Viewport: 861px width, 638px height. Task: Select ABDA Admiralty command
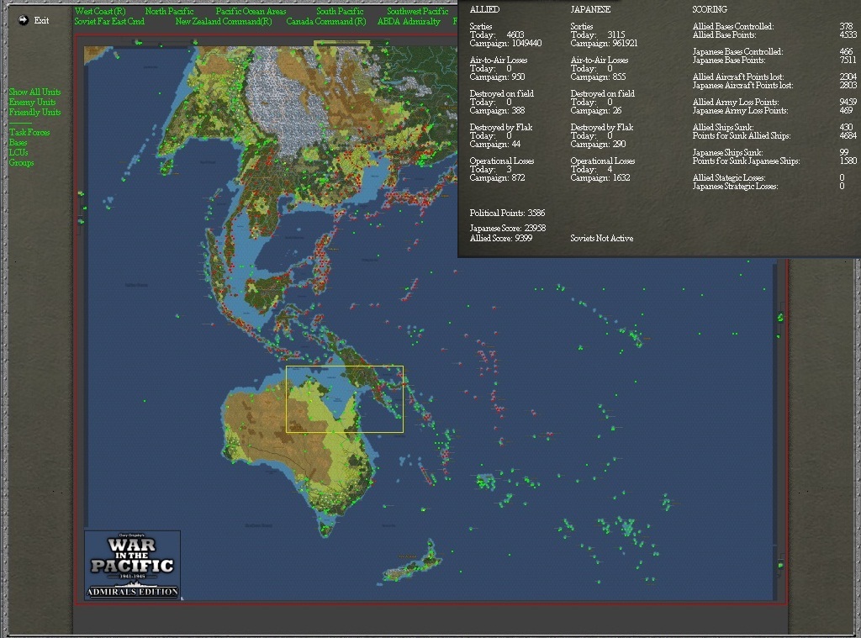409,21
